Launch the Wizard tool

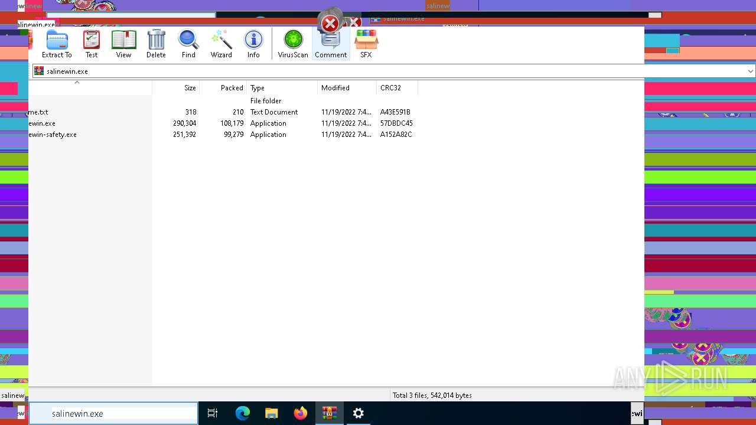click(221, 44)
